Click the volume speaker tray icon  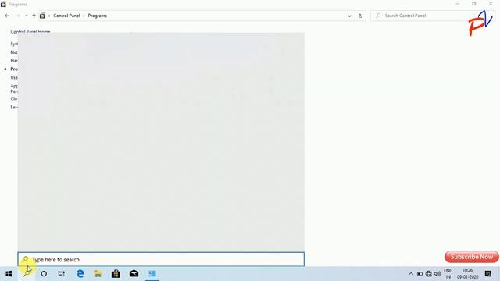[x=437, y=274]
